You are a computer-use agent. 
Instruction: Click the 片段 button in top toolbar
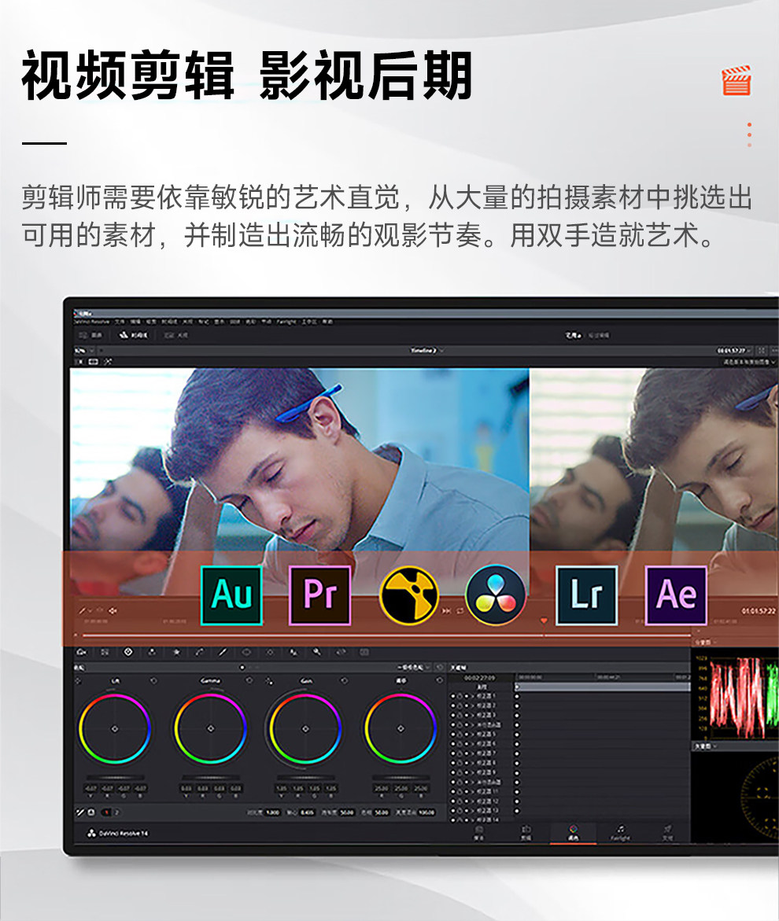pos(176,335)
